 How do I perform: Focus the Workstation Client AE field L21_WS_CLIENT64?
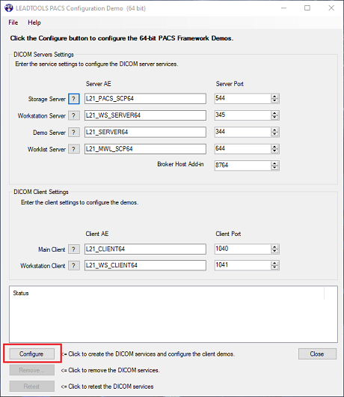click(145, 265)
